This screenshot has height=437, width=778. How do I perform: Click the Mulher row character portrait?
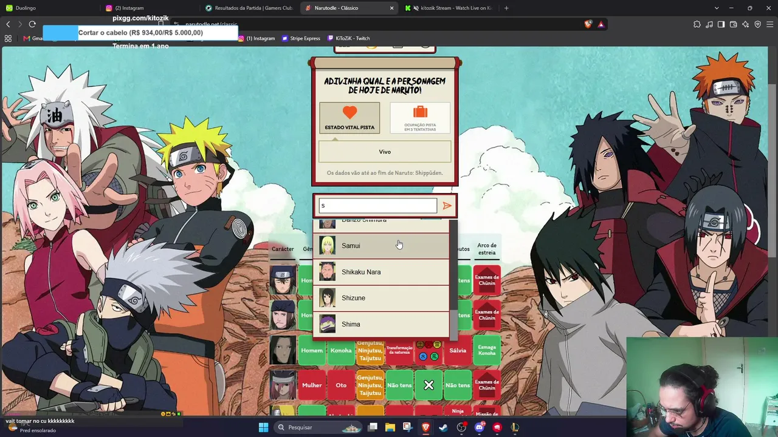[283, 385]
